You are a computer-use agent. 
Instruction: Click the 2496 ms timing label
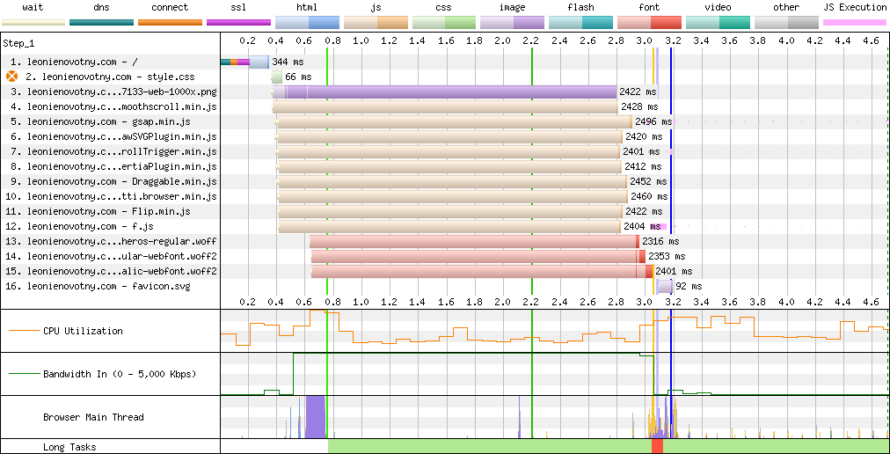click(x=653, y=121)
